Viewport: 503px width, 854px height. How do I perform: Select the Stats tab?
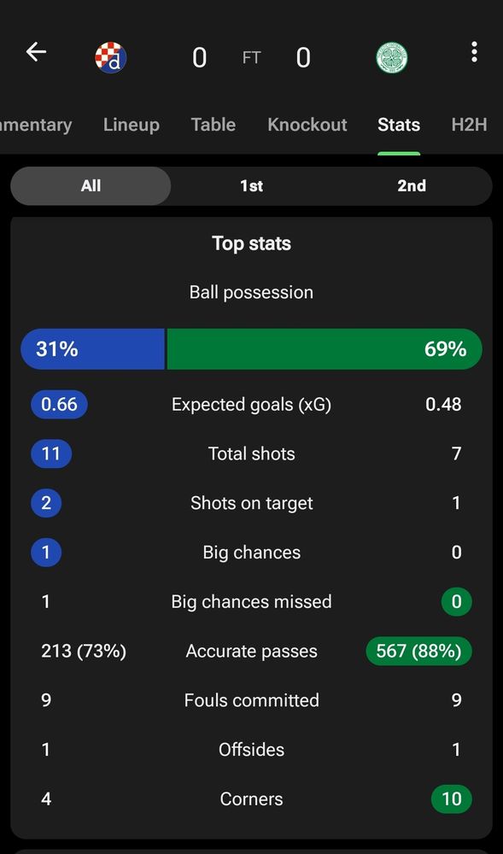[x=399, y=125]
